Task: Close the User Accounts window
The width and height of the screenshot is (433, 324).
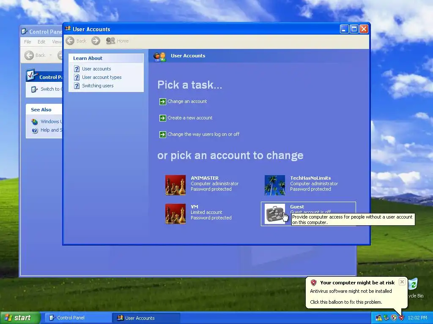Action: (364, 29)
